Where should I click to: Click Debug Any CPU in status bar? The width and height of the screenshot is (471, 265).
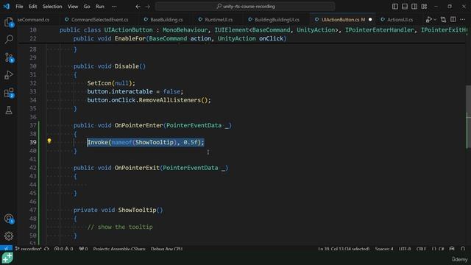(167, 249)
